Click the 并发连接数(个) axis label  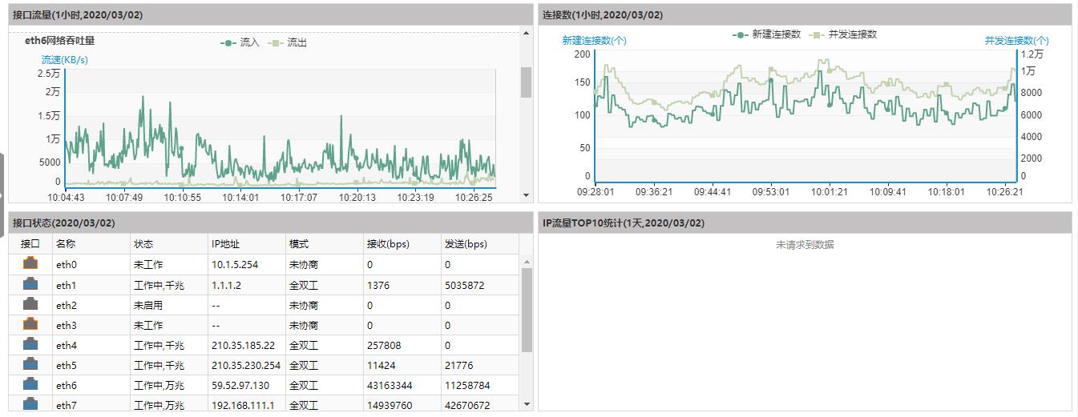1016,40
